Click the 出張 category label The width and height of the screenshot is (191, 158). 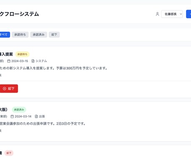point(42,116)
